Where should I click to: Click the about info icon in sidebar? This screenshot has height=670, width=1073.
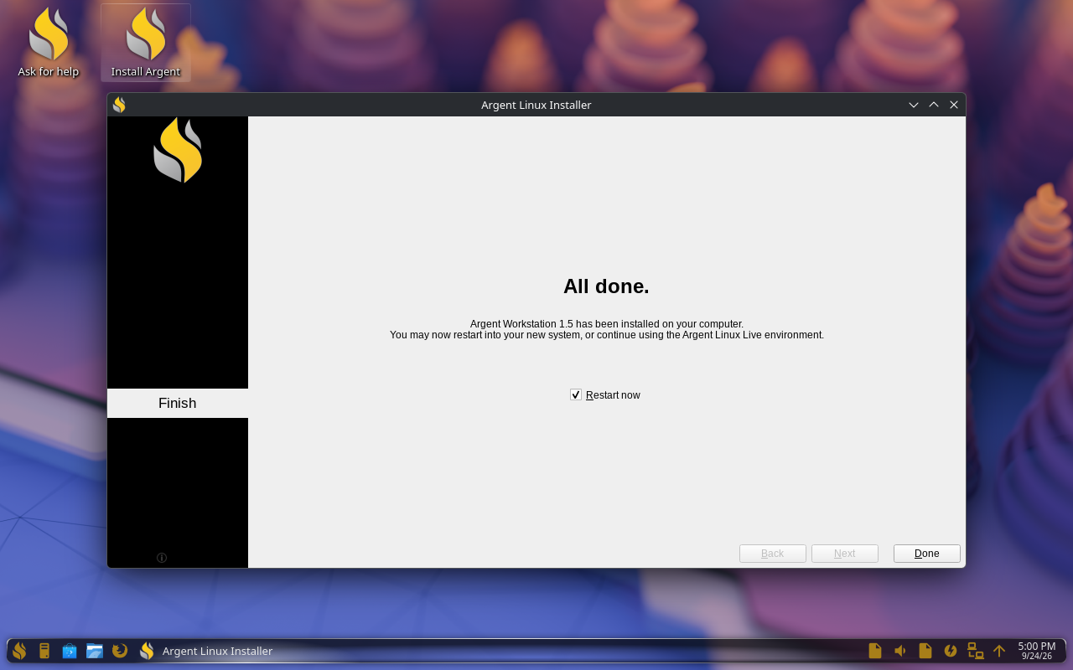162,558
